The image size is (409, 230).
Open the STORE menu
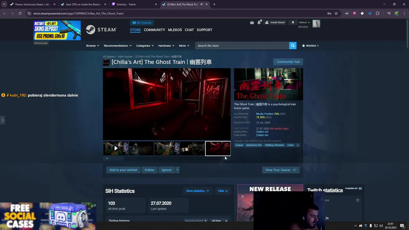point(135,30)
